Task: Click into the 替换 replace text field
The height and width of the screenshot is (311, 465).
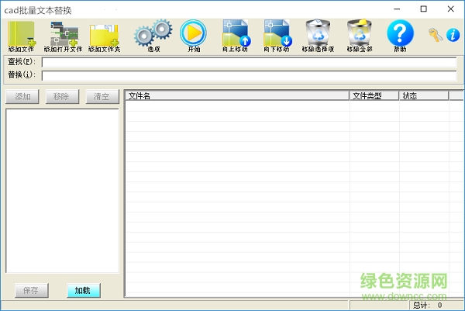Action: pos(249,76)
